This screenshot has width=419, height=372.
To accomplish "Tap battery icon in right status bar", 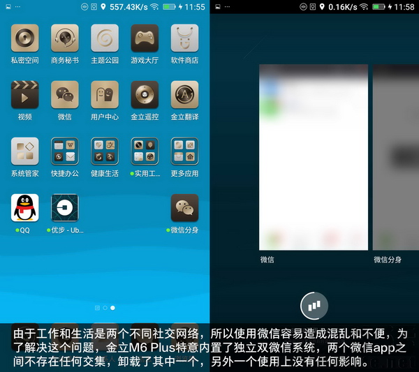I will tap(378, 7).
